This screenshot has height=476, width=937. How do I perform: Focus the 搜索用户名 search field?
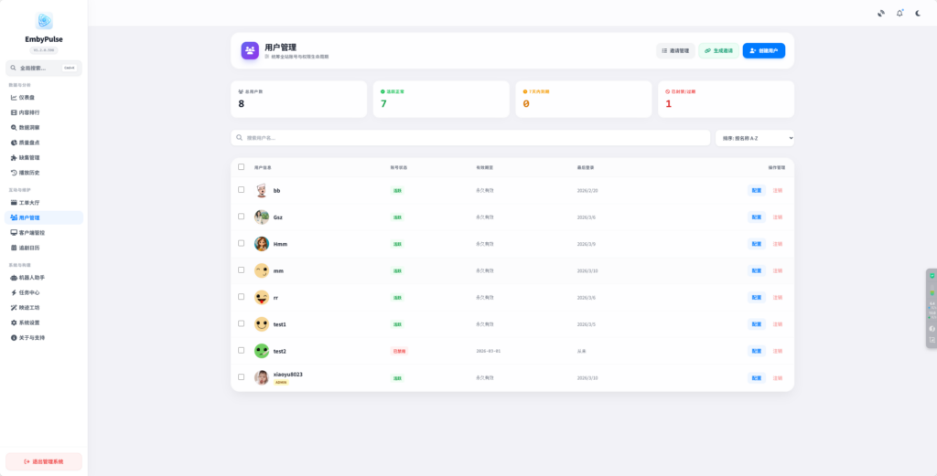pyautogui.click(x=471, y=138)
